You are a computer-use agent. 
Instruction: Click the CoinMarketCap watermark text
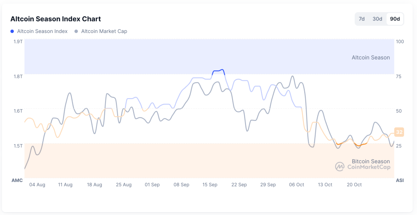(369, 167)
